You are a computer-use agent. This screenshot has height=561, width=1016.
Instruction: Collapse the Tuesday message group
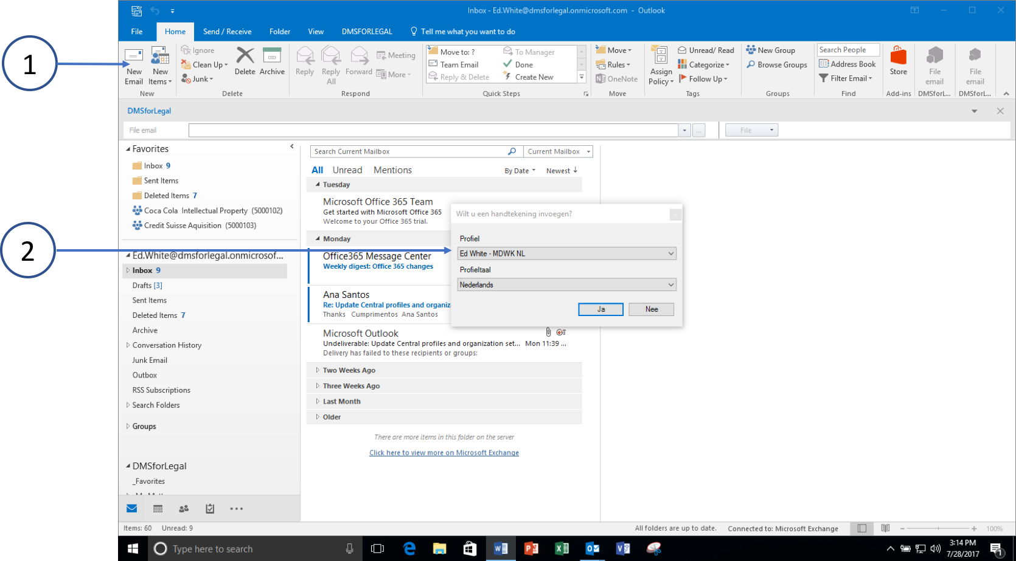(x=318, y=184)
